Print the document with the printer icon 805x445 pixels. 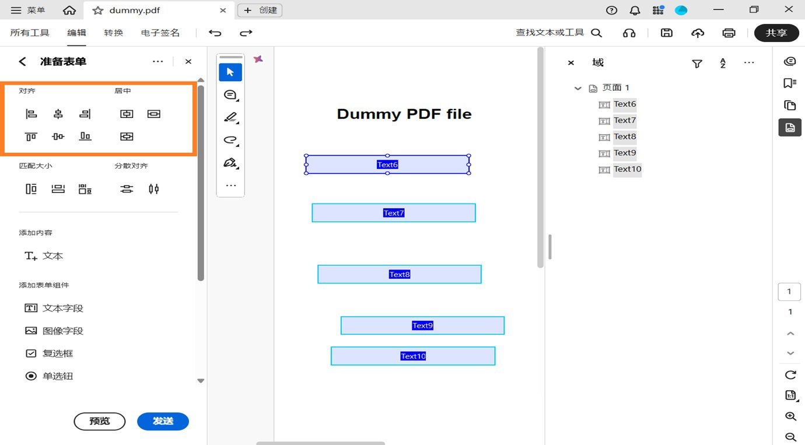(729, 33)
